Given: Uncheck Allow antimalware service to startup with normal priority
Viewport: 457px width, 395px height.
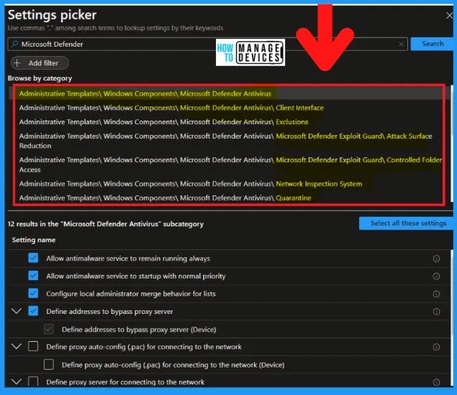Looking at the screenshot, I should (33, 276).
